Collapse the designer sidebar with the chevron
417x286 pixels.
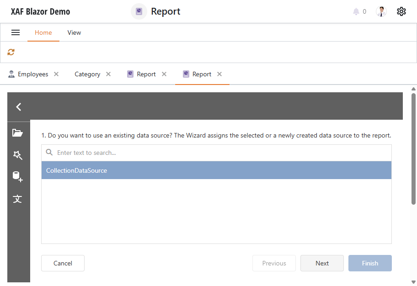click(18, 106)
